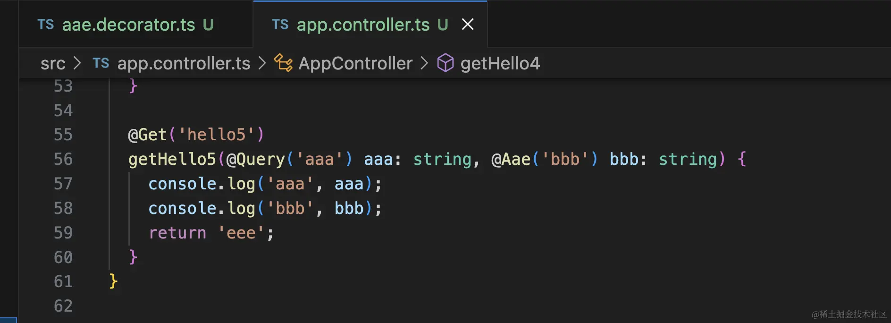891x323 pixels.
Task: Expand the chevron after AppController breadcrumb
Action: pyautogui.click(x=424, y=63)
